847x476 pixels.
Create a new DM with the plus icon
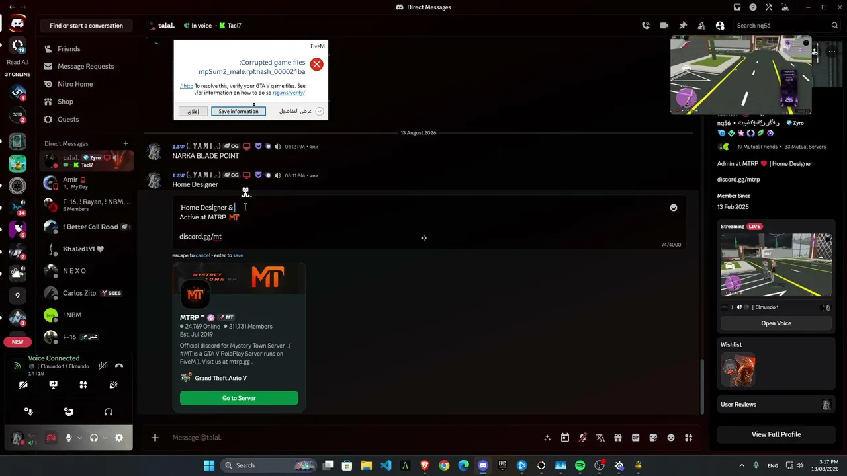[x=126, y=143]
